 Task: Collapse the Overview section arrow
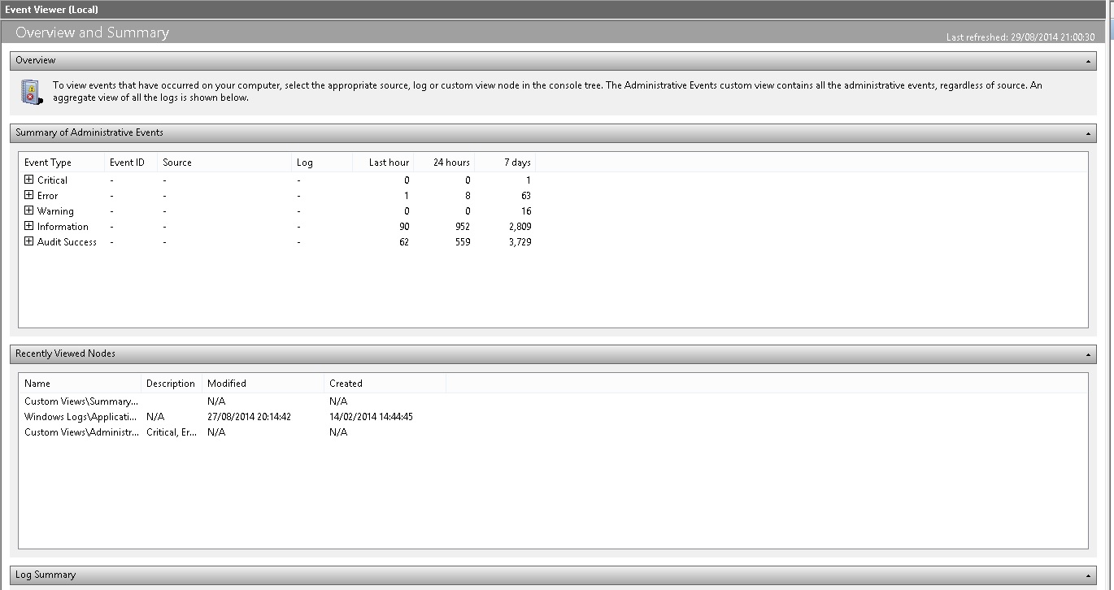click(1088, 61)
